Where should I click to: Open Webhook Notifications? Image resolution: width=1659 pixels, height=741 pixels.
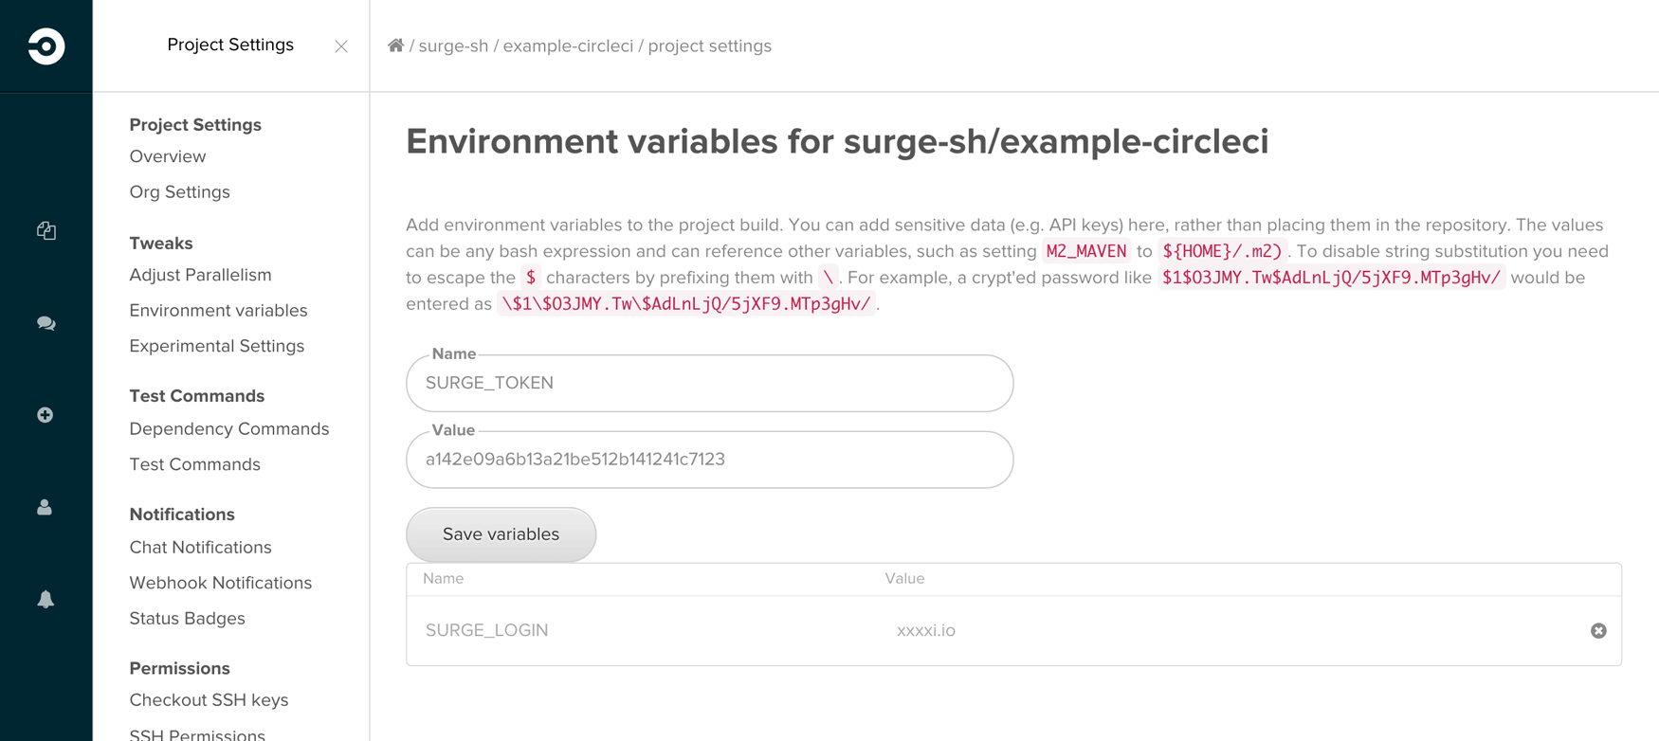click(x=221, y=583)
